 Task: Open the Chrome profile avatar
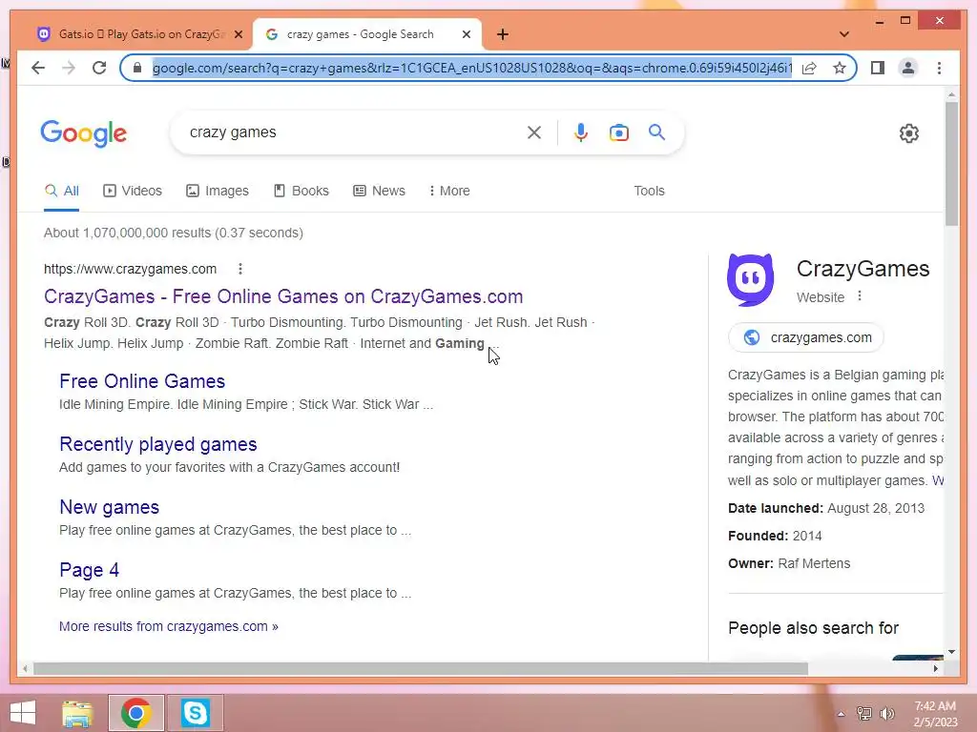point(908,68)
